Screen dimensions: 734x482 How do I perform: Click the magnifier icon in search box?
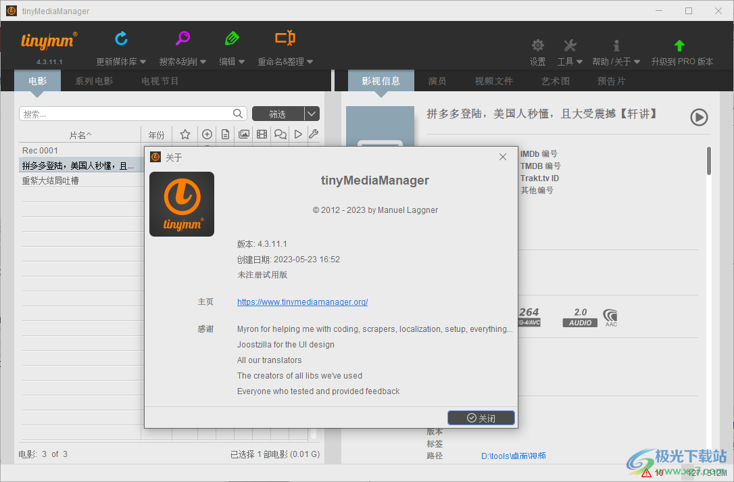click(x=238, y=114)
